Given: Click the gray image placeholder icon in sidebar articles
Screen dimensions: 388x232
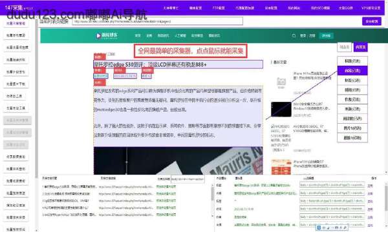Looking at the screenshot, I should point(281,81).
